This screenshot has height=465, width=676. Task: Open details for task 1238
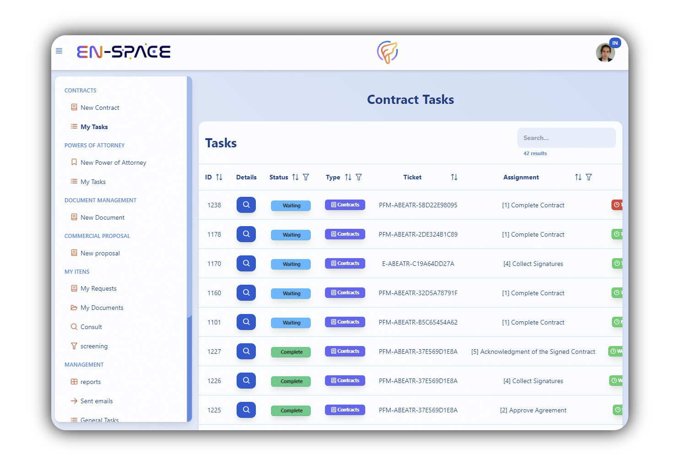(246, 205)
